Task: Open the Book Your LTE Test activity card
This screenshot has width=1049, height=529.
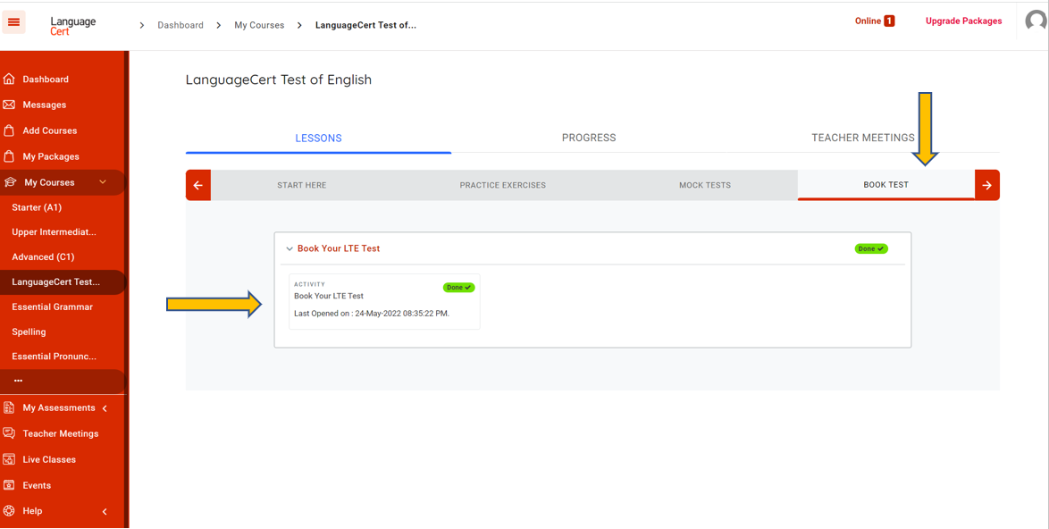Action: pos(383,302)
